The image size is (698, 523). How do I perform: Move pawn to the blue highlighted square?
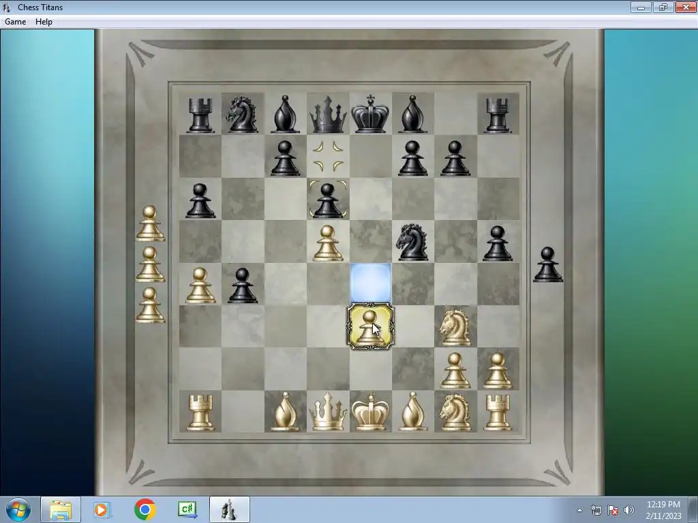pyautogui.click(x=370, y=283)
